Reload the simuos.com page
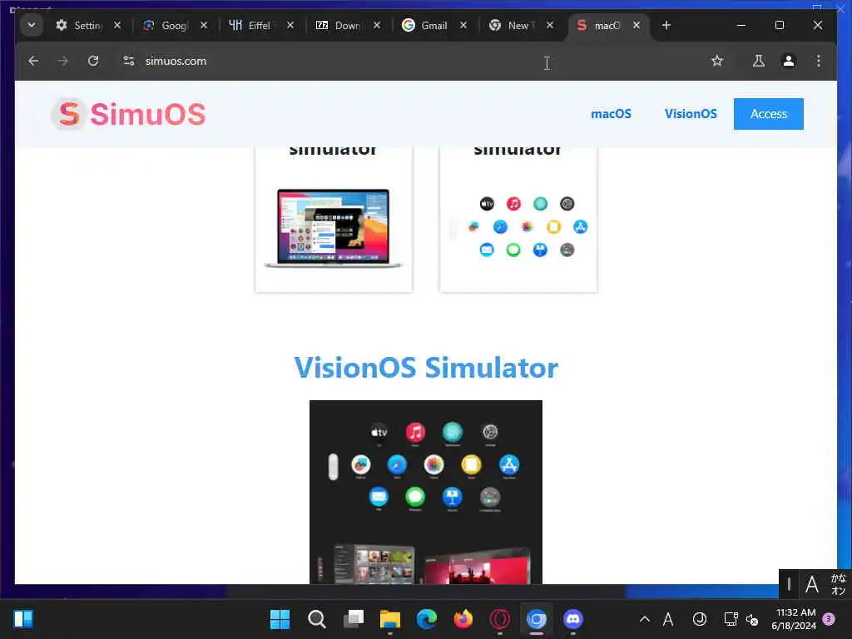Viewport: 852px width, 639px height. coord(93,61)
